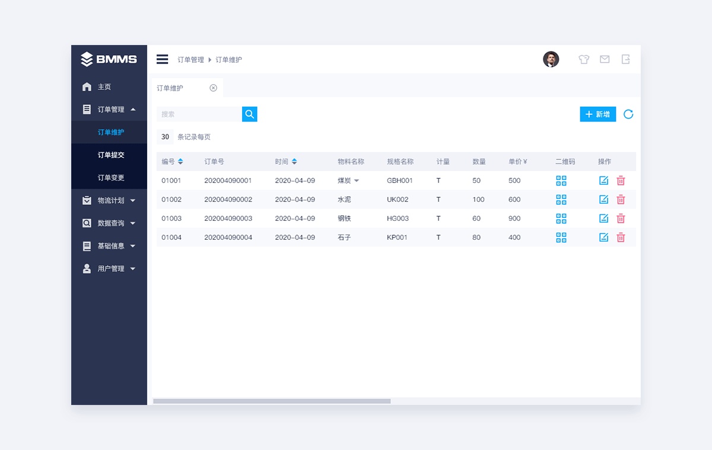Toggle the hamburger menu icon
This screenshot has width=712, height=450.
click(x=162, y=59)
